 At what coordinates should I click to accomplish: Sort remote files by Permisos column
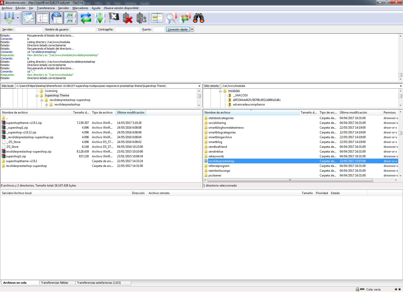tap(390, 113)
